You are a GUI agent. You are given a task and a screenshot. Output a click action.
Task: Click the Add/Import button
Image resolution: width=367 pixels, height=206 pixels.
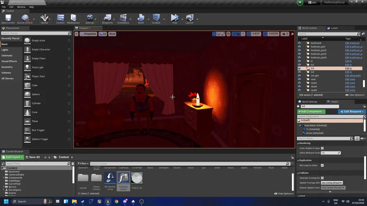tap(12, 157)
